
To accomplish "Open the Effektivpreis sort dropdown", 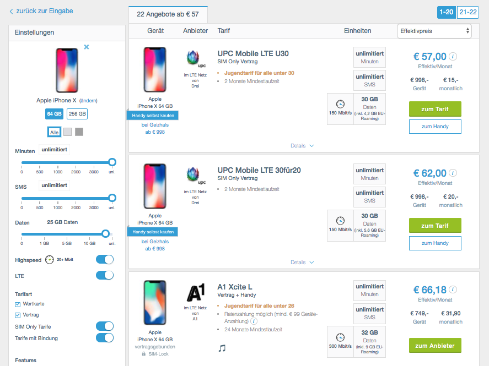I will [x=434, y=31].
